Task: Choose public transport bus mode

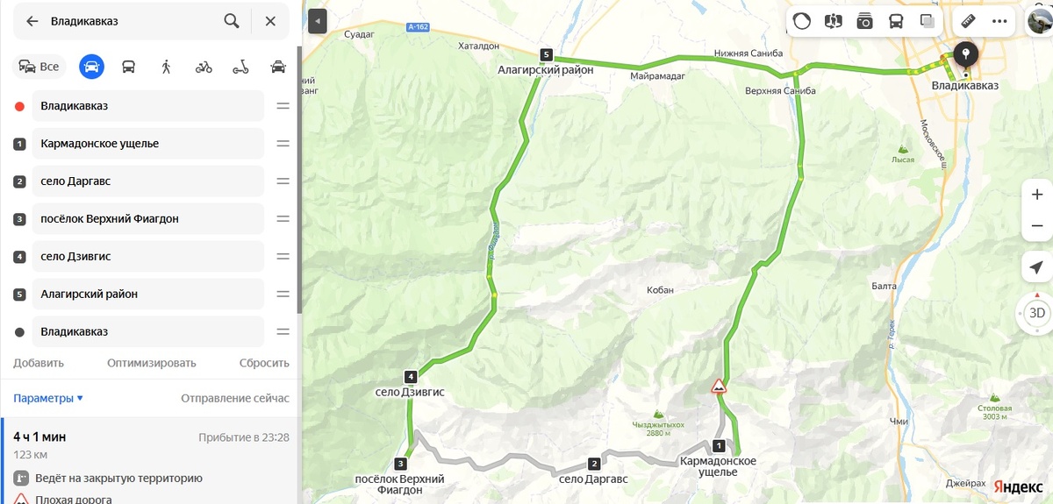Action: (128, 67)
